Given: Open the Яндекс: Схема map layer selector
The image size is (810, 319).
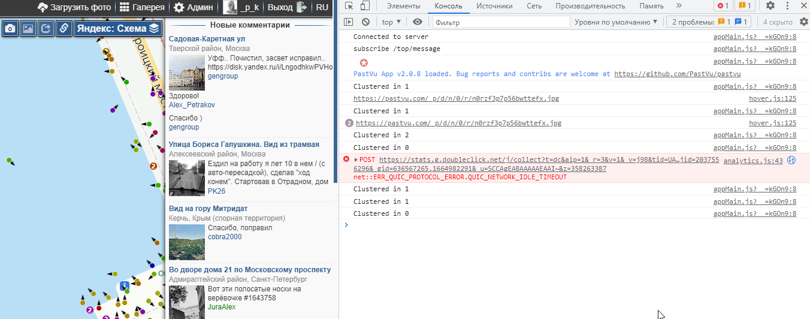Looking at the screenshot, I should click(x=118, y=28).
